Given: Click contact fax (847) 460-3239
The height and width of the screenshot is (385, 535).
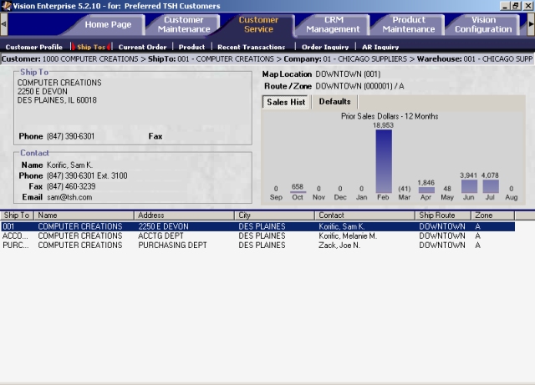Looking at the screenshot, I should pyautogui.click(x=71, y=186).
